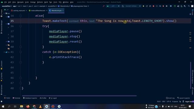Click the editor vertical scrollbar thumb
194x109 pixels.
pyautogui.click(x=191, y=75)
